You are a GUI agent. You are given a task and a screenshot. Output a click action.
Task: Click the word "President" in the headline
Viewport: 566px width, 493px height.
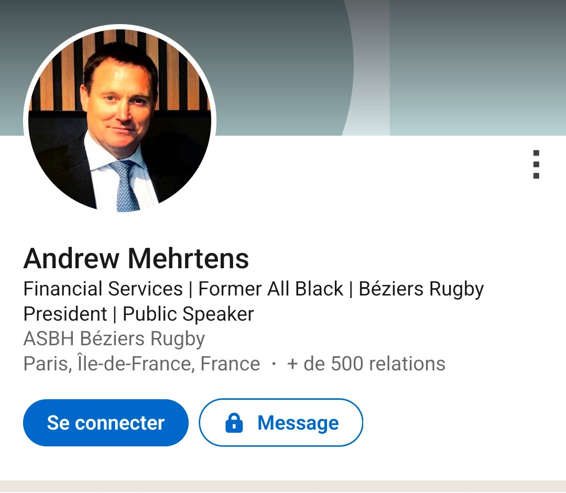(x=65, y=314)
